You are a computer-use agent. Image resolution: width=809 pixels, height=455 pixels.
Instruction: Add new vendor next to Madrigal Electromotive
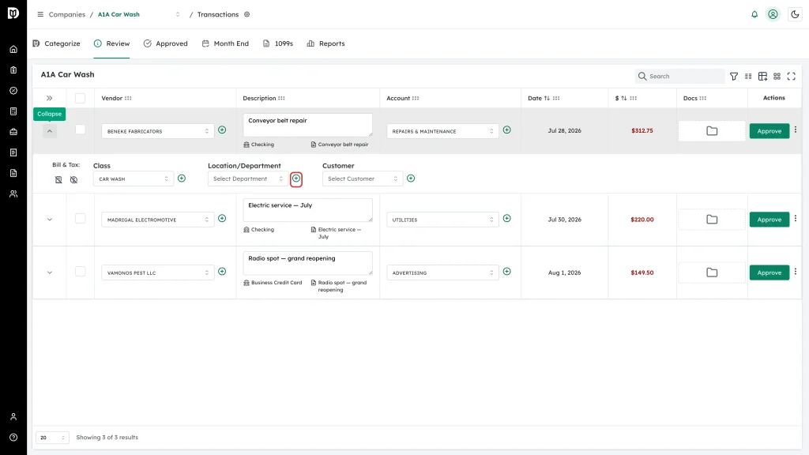tap(222, 219)
